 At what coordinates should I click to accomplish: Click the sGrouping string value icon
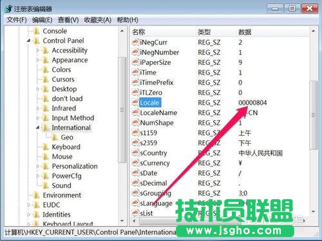pyautogui.click(x=135, y=193)
